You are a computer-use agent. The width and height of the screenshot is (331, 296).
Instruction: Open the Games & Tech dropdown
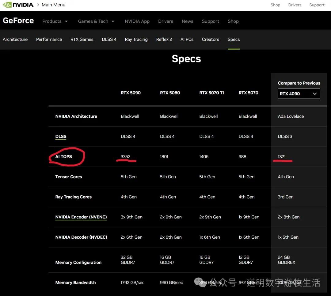tap(96, 21)
